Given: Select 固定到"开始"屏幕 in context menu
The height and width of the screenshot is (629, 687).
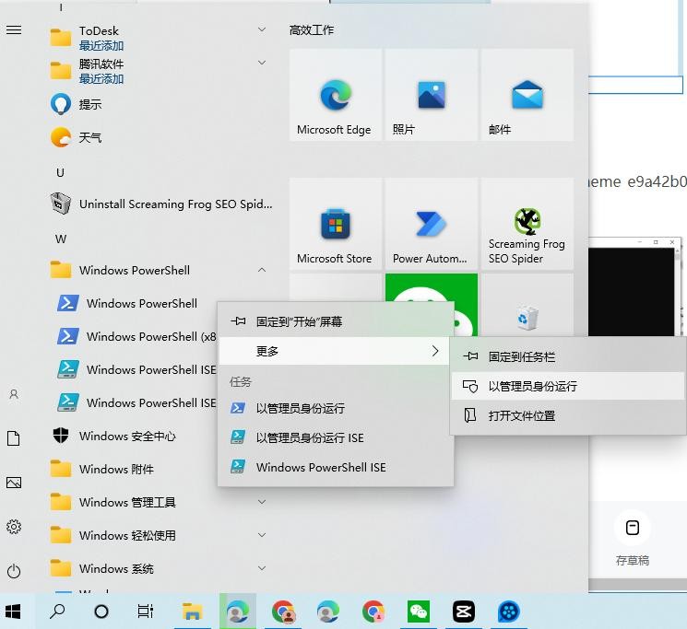Looking at the screenshot, I should click(x=336, y=322).
